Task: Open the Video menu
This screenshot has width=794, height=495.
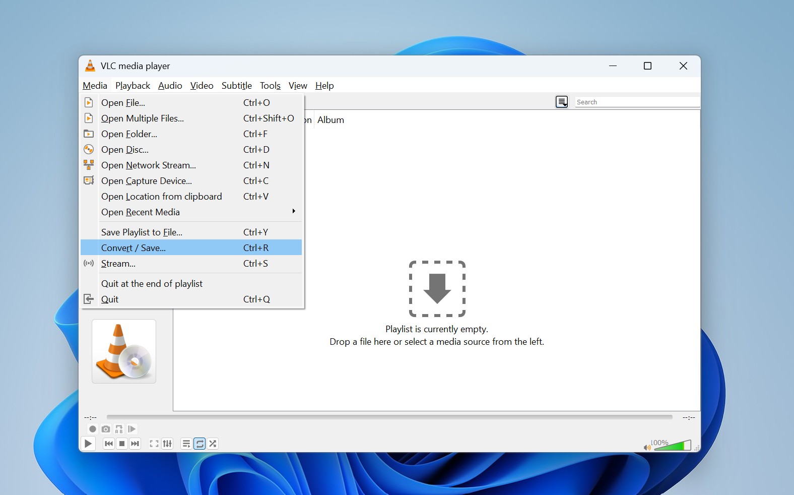Action: coord(202,86)
